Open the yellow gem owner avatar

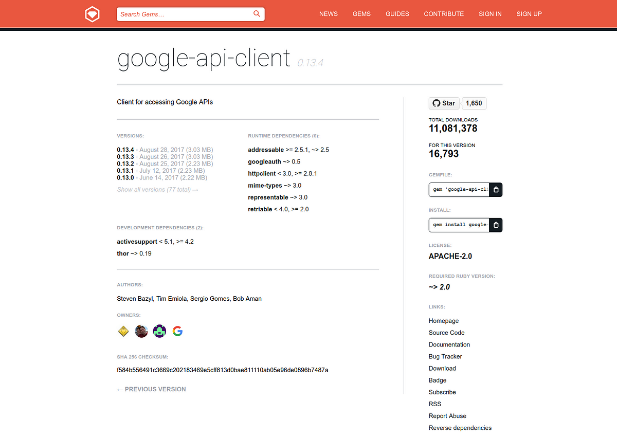click(x=123, y=332)
